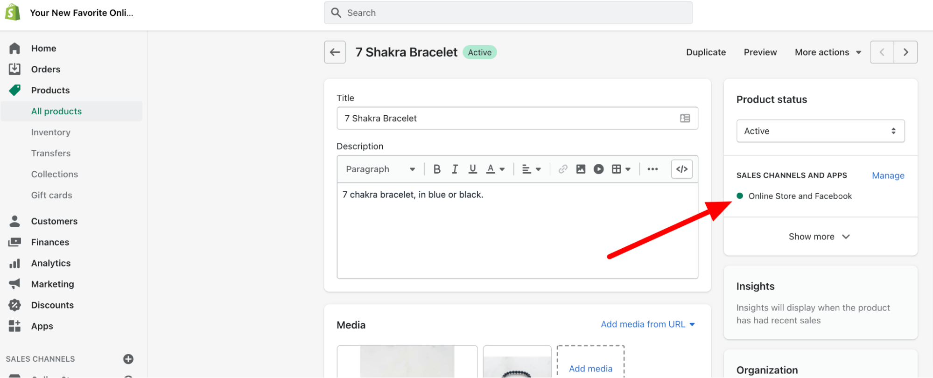Add a sales channel with plus icon
Image resolution: width=933 pixels, height=378 pixels.
tap(128, 359)
